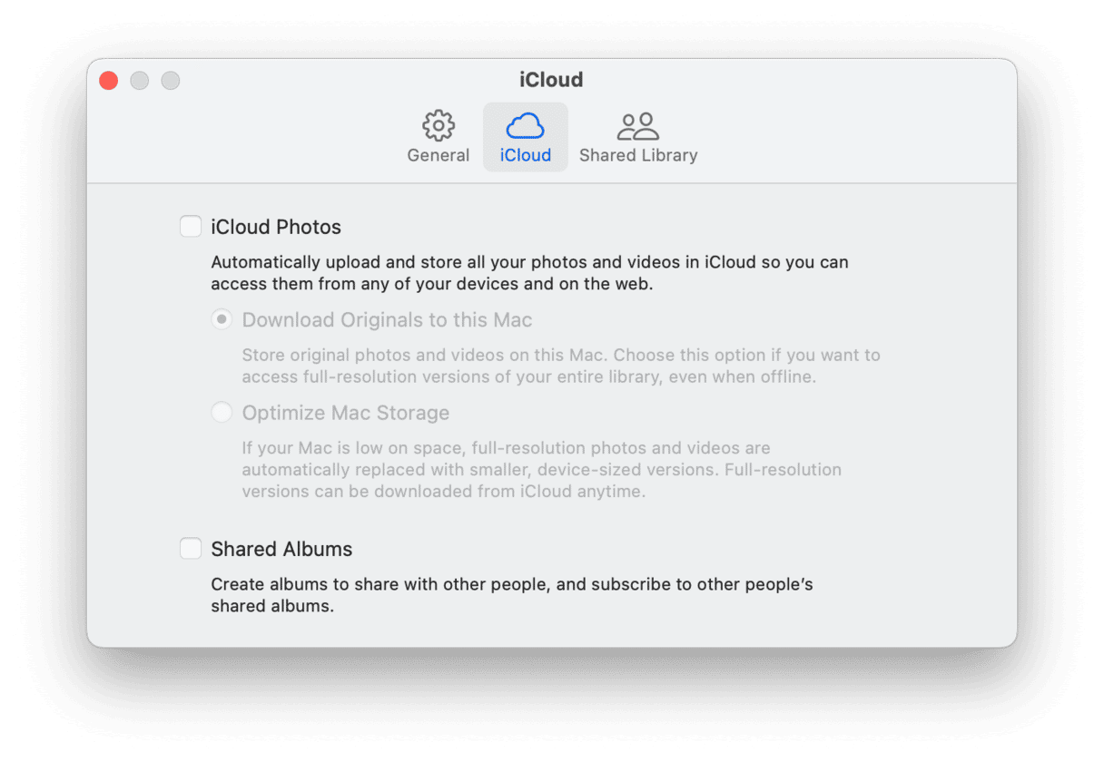Click the gray zoom window button
This screenshot has height=762, width=1104.
point(171,81)
